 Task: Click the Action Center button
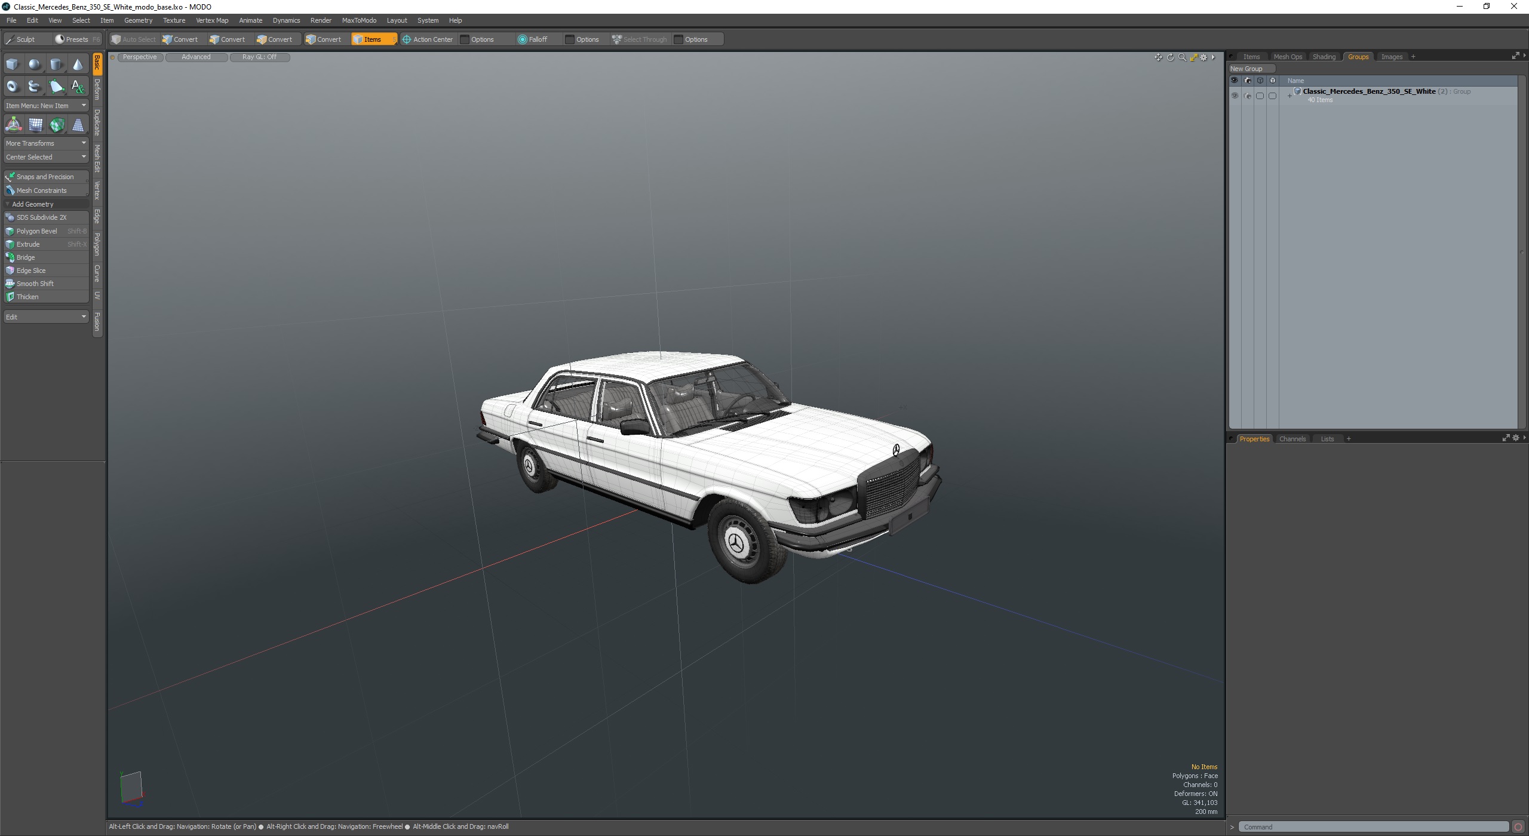(431, 39)
